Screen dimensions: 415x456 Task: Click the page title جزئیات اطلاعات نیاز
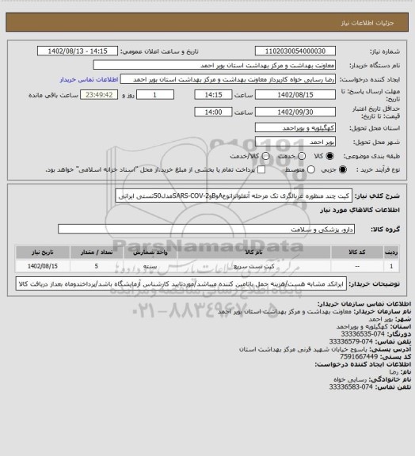367,23
